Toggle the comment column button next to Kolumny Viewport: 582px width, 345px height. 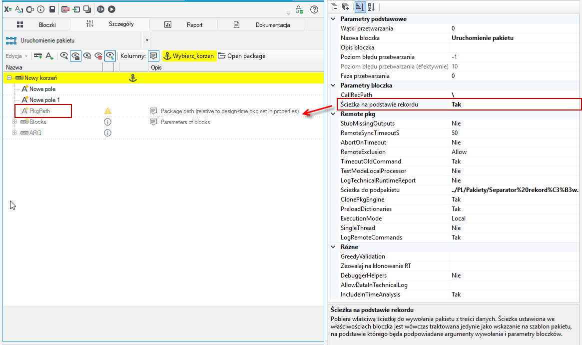(153, 56)
